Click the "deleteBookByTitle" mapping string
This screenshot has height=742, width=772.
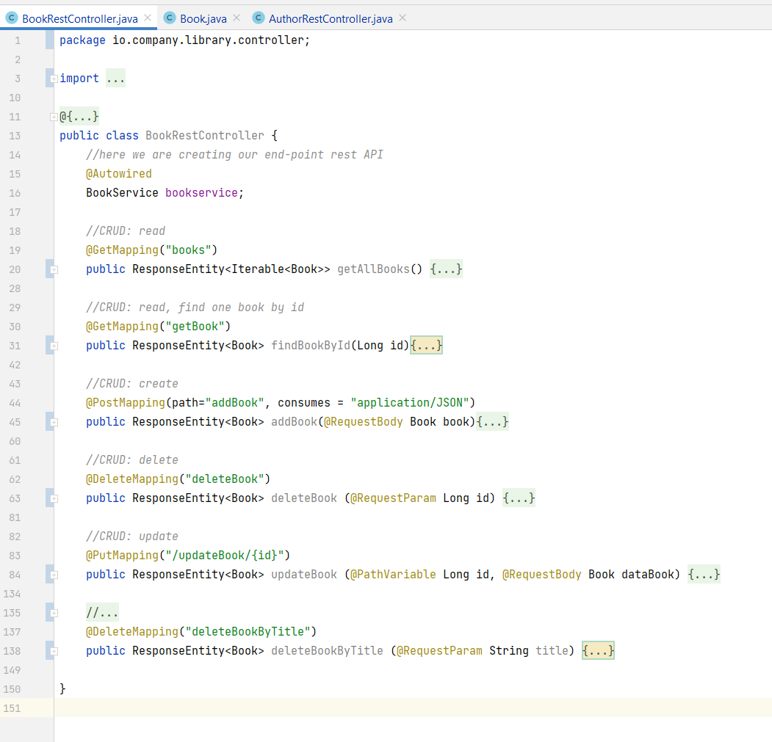[248, 631]
